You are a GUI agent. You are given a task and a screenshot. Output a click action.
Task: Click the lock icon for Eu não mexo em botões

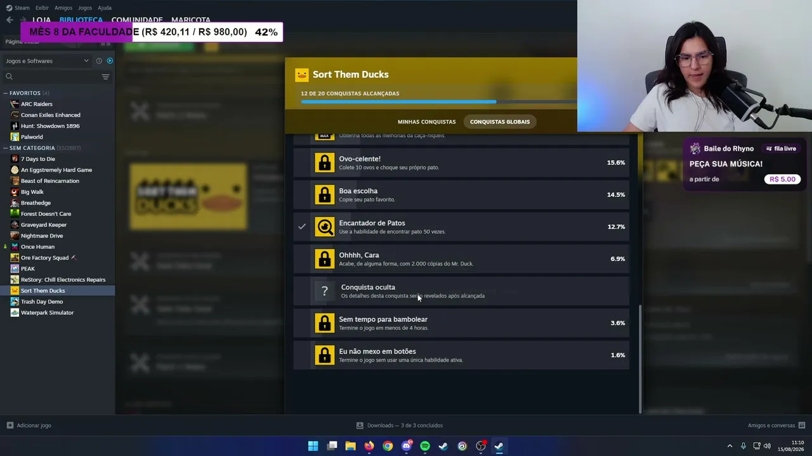pyautogui.click(x=325, y=355)
